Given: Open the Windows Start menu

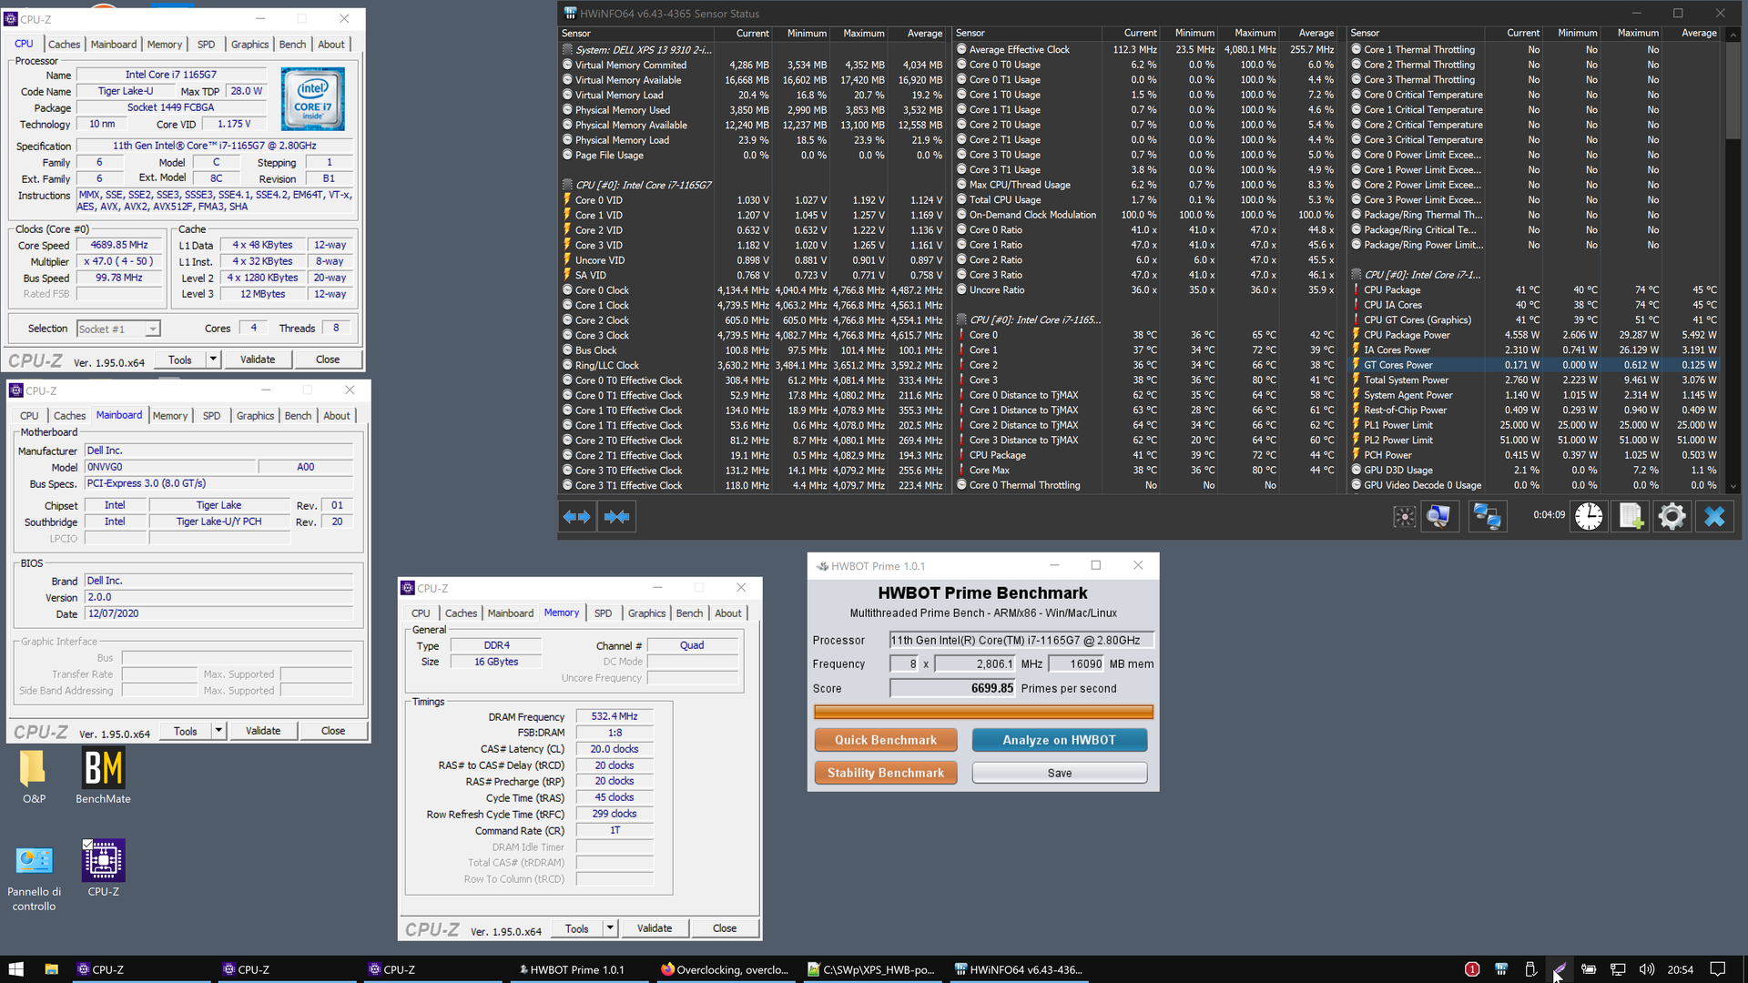Looking at the screenshot, I should [x=15, y=969].
